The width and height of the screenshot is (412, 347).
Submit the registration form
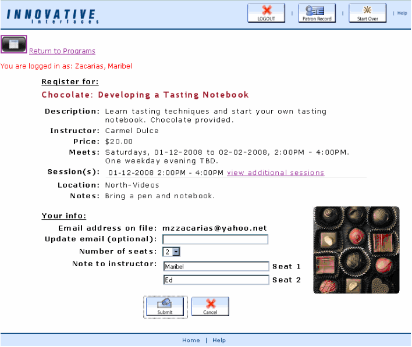165,306
